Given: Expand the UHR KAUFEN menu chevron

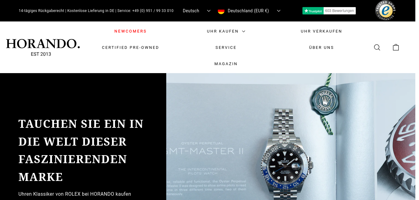Looking at the screenshot, I should tap(244, 31).
